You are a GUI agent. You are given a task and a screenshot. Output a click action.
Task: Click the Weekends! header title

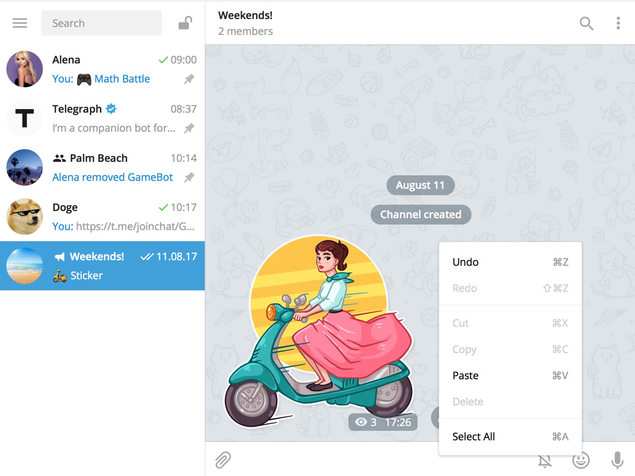pos(245,15)
